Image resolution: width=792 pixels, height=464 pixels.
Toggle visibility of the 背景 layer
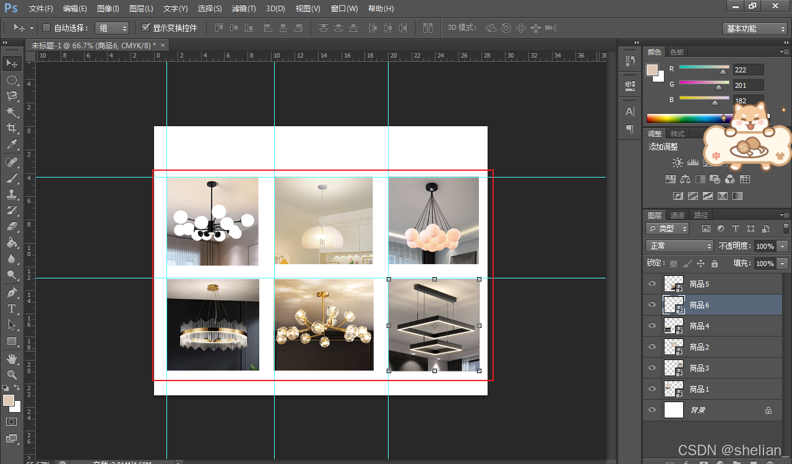click(652, 410)
